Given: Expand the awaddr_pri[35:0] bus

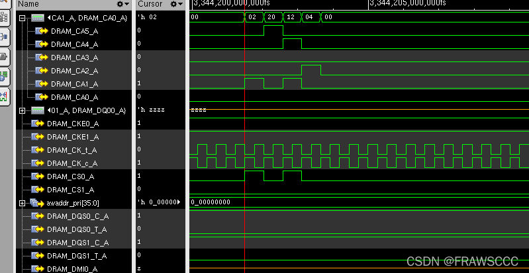Looking at the screenshot, I should pos(23,203).
